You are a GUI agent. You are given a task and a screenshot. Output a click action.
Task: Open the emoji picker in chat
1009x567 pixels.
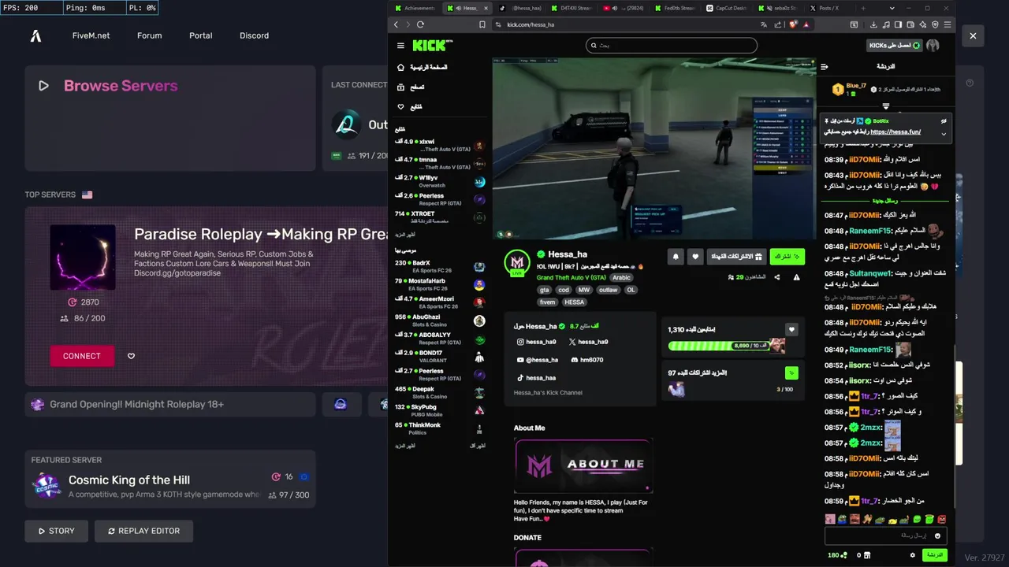click(937, 535)
